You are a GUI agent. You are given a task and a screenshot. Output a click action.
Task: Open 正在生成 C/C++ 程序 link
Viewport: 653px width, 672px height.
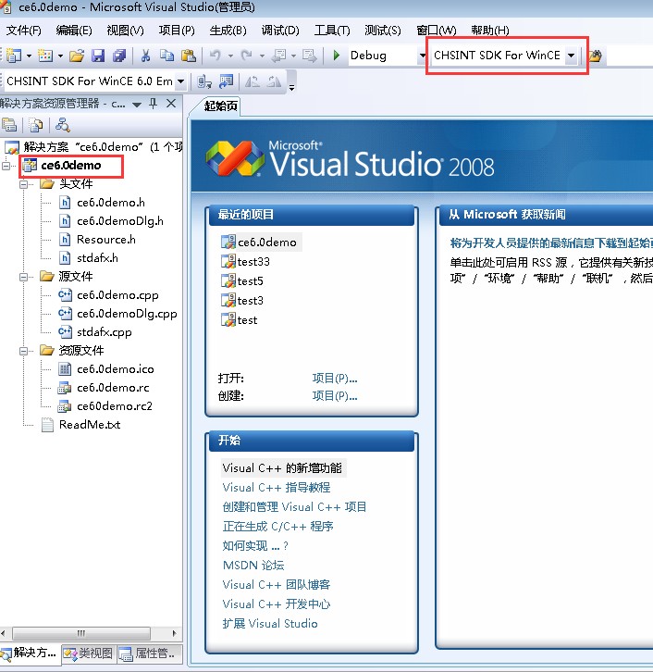(277, 527)
